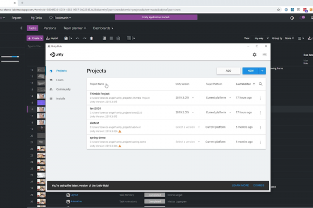Click LEARN MORE in Unity Hub notification
Viewport: 313px width, 208px height.
(x=240, y=186)
